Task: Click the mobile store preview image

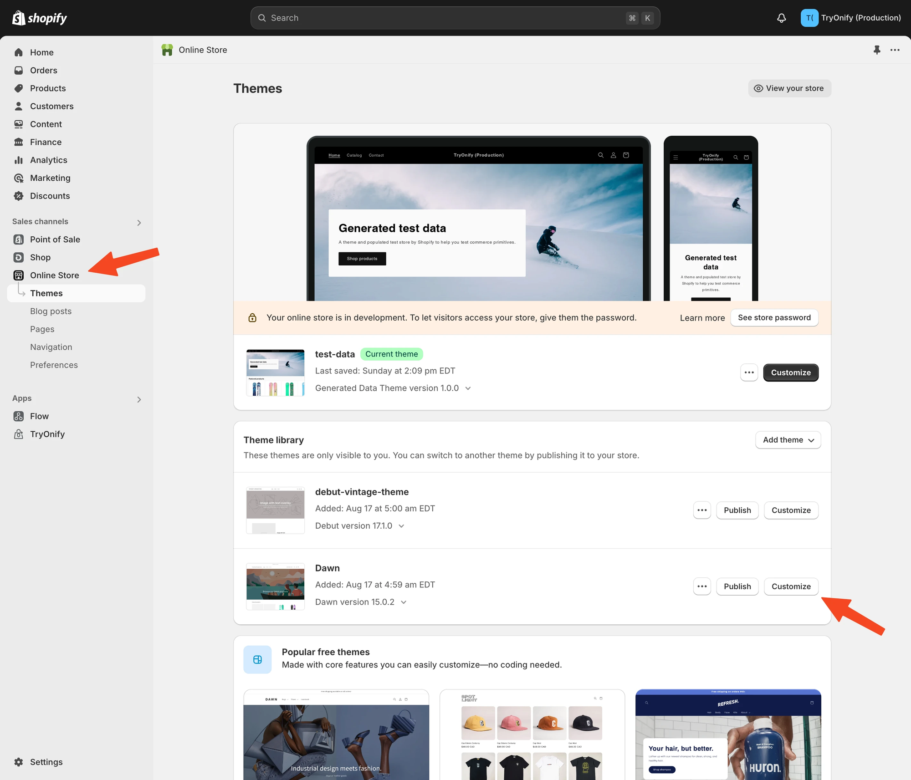Action: point(711,219)
